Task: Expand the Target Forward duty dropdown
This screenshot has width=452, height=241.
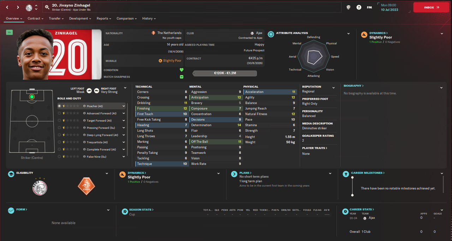Action: [x=124, y=121]
